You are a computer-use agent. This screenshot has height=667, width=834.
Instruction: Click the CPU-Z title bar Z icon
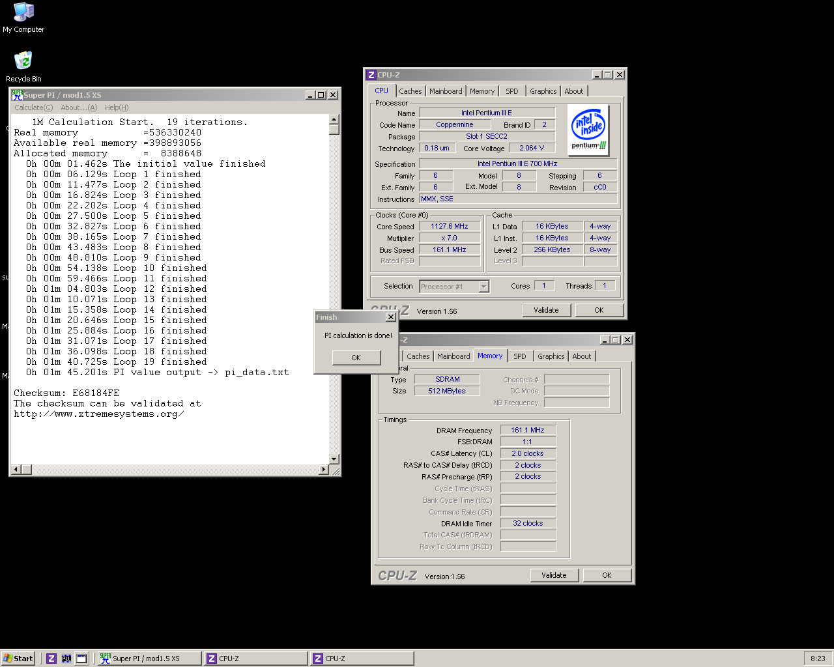click(371, 75)
